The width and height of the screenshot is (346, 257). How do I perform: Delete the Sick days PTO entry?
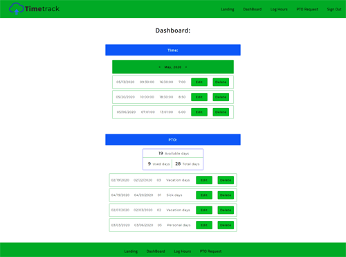coord(226,195)
